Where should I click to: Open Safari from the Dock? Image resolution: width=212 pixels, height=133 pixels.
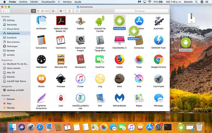[40, 127]
